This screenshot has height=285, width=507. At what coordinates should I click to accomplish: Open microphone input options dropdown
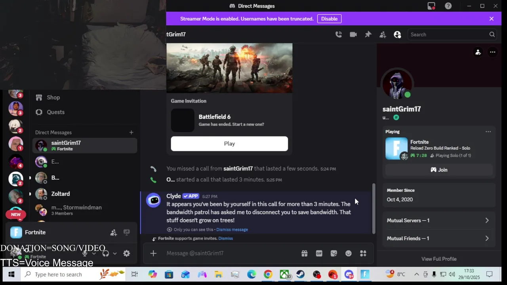point(94,254)
